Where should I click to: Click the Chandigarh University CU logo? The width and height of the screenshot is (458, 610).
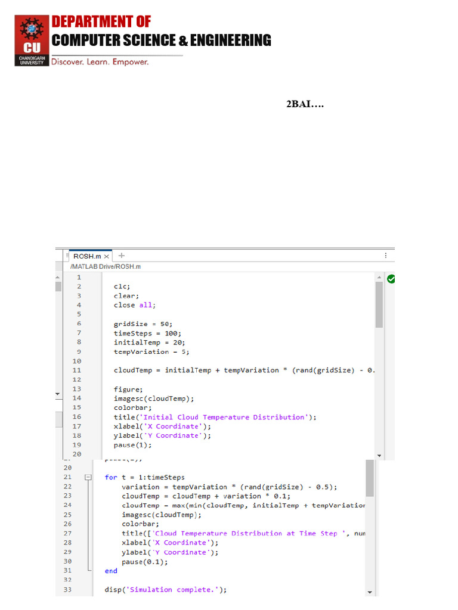click(x=32, y=41)
